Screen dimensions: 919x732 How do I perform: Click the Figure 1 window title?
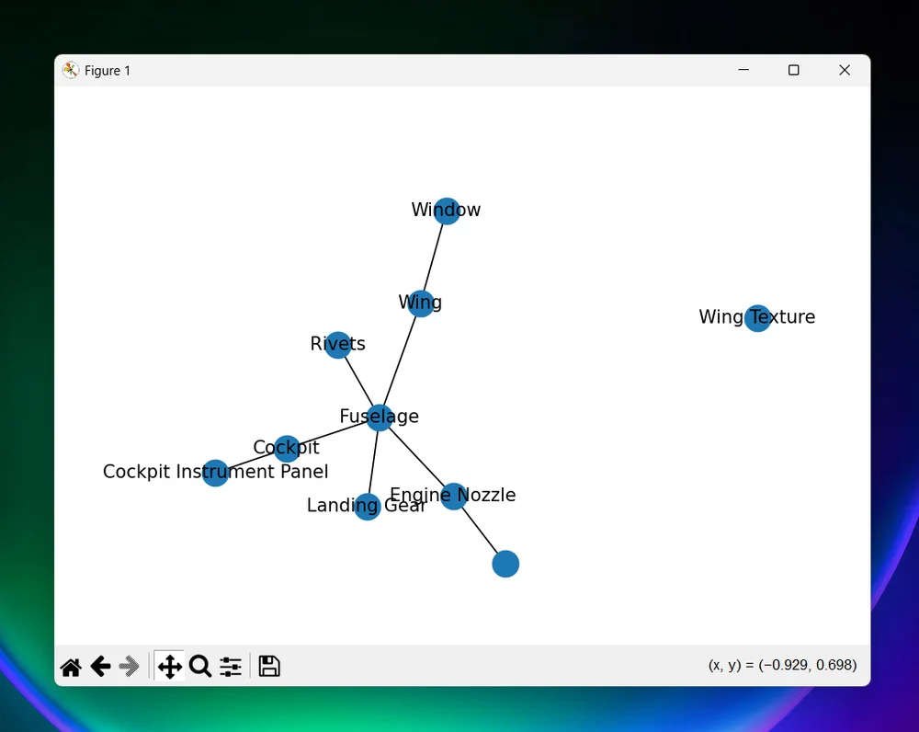tap(108, 71)
